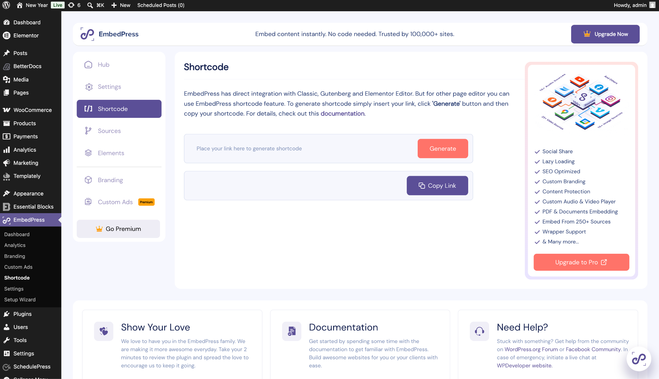The height and width of the screenshot is (379, 659).
Task: Click the floating EmbedPress chat icon
Action: [x=639, y=359]
